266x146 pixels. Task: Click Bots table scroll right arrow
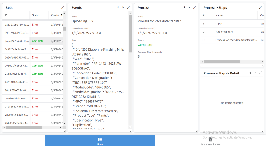60,127
